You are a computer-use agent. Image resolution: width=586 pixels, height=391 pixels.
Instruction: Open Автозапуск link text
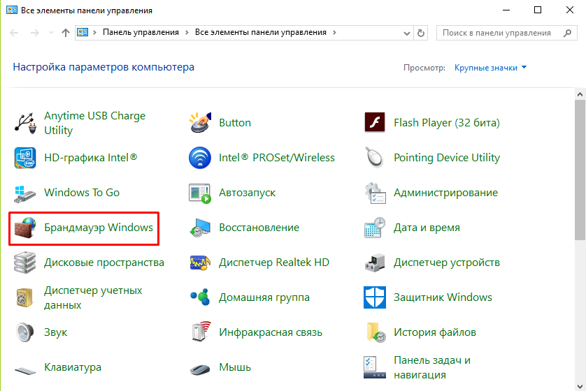point(248,193)
